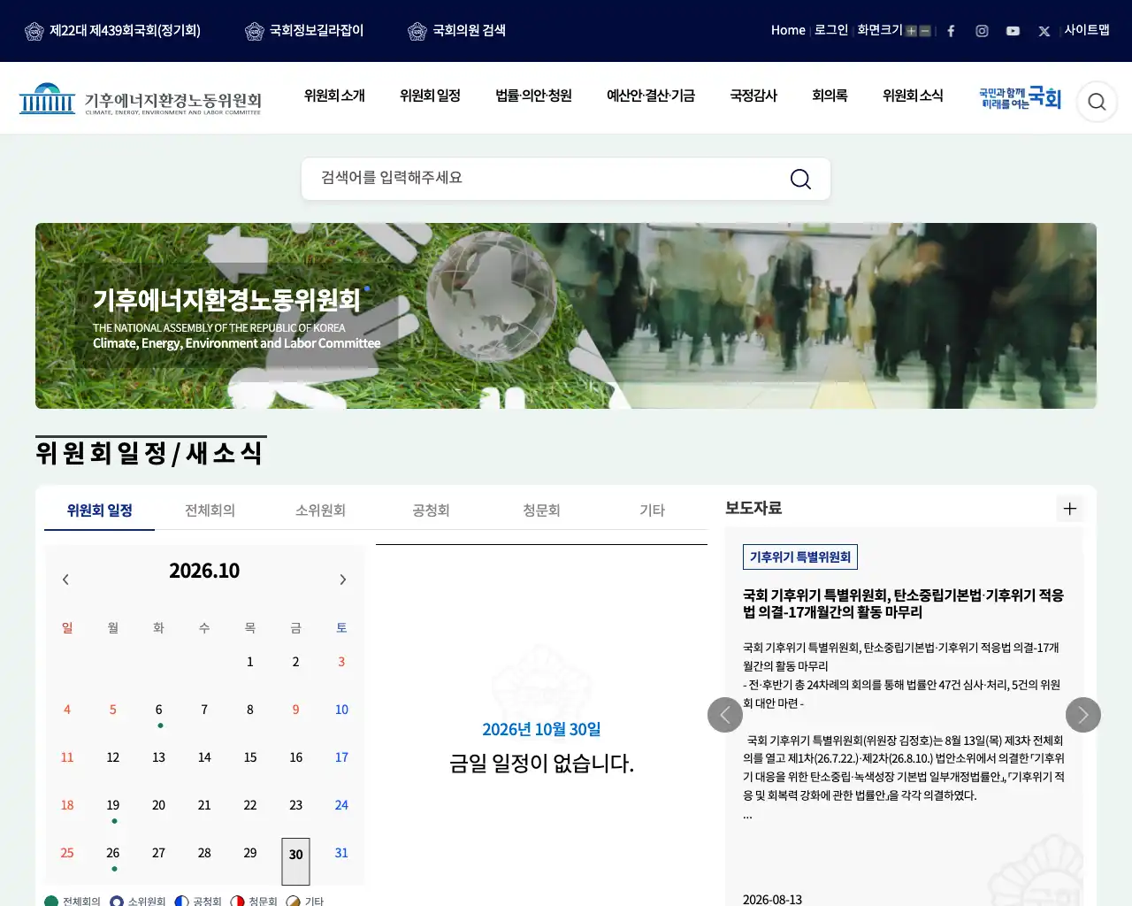This screenshot has width=1132, height=906.
Task: Open 위원회 일정 menu in navigation bar
Action: pos(430,96)
